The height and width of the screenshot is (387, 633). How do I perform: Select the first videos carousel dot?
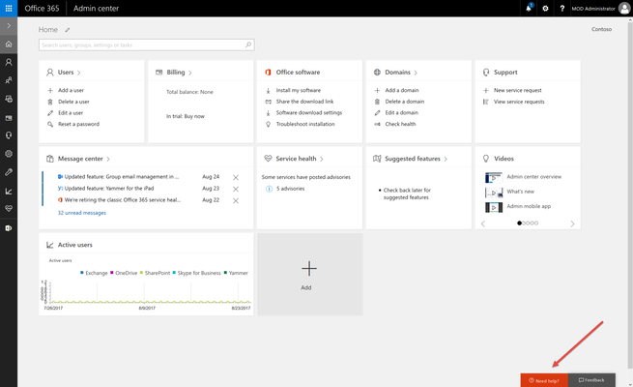click(519, 223)
